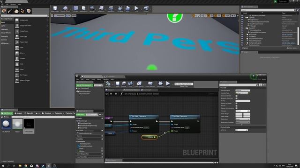300x168 pixels.
Task: Open Class Settings in Blueprint toolbar
Action: 139,84
